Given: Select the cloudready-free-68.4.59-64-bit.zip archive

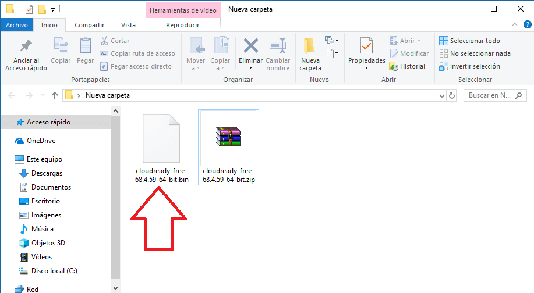Looking at the screenshot, I should 228,147.
